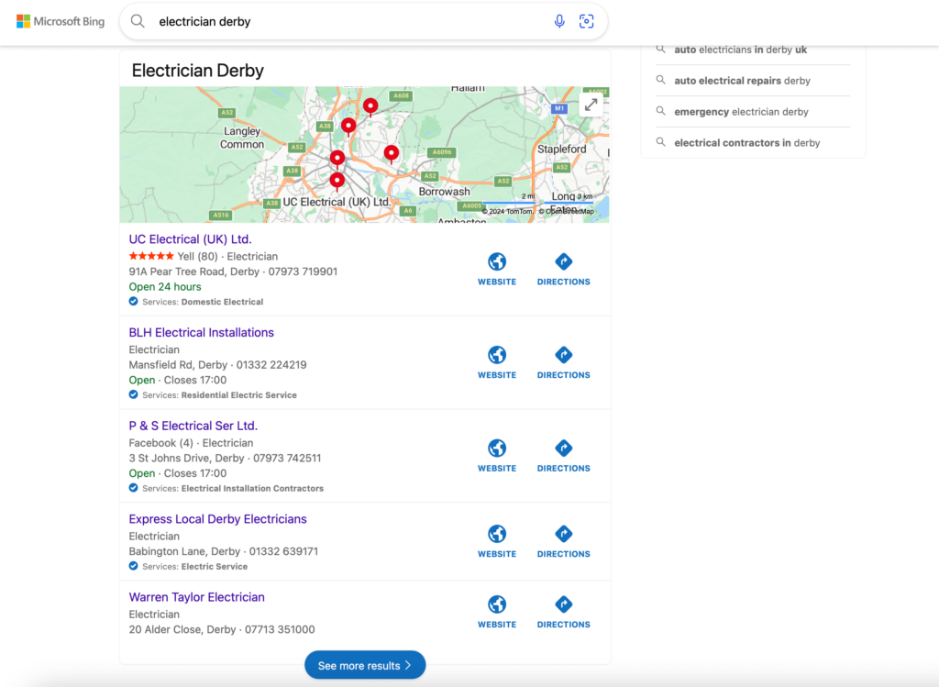Viewport: 939px width, 687px height.
Task: Click the UC Electrical (UK) Ltd. map label
Action: 337,203
